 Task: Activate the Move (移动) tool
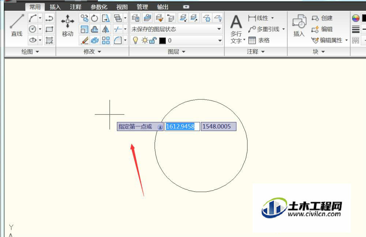tap(68, 26)
